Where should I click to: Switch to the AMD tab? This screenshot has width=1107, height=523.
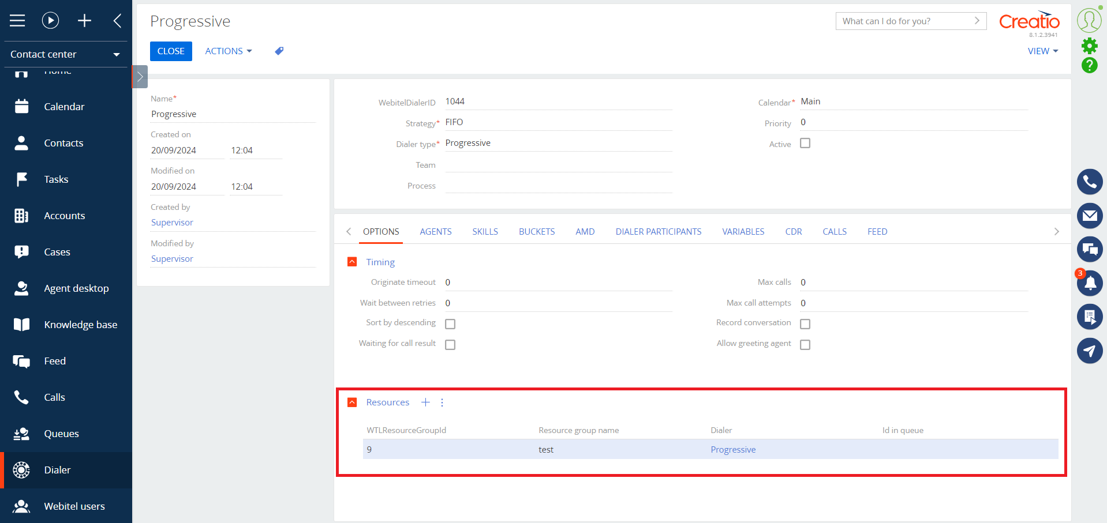(x=585, y=232)
